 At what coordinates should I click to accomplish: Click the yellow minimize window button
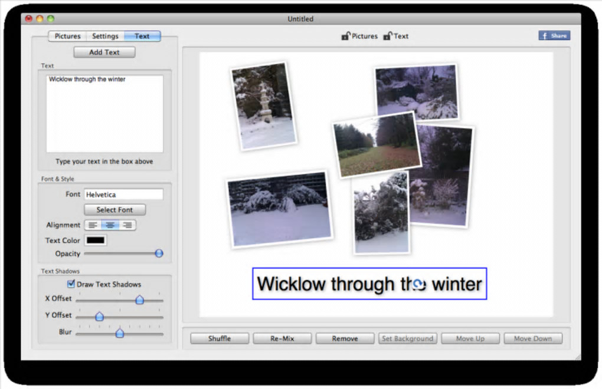[40, 18]
